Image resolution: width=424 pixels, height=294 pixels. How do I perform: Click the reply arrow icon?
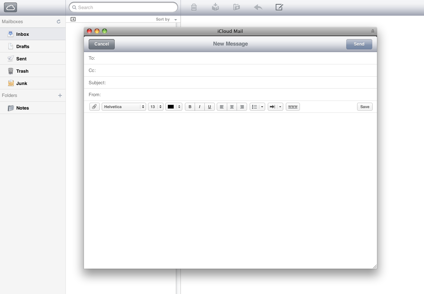pos(258,7)
